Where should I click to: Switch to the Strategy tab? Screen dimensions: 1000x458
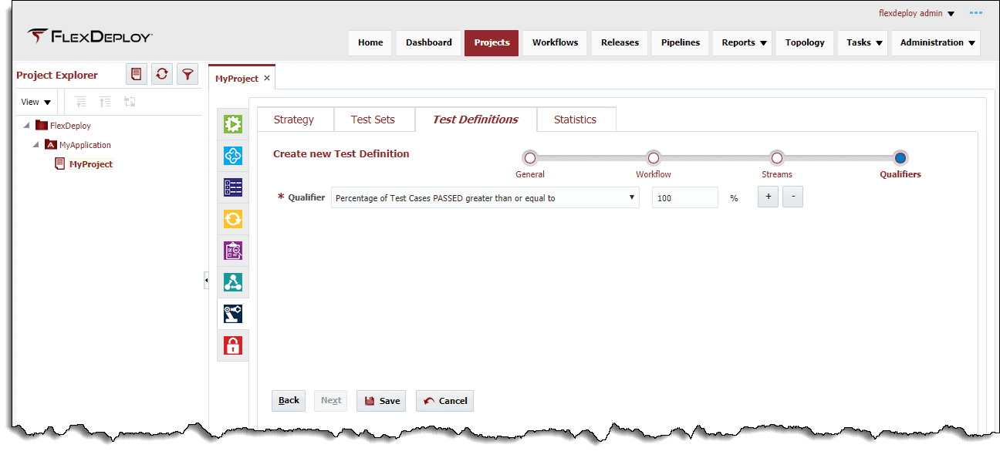[x=294, y=120]
